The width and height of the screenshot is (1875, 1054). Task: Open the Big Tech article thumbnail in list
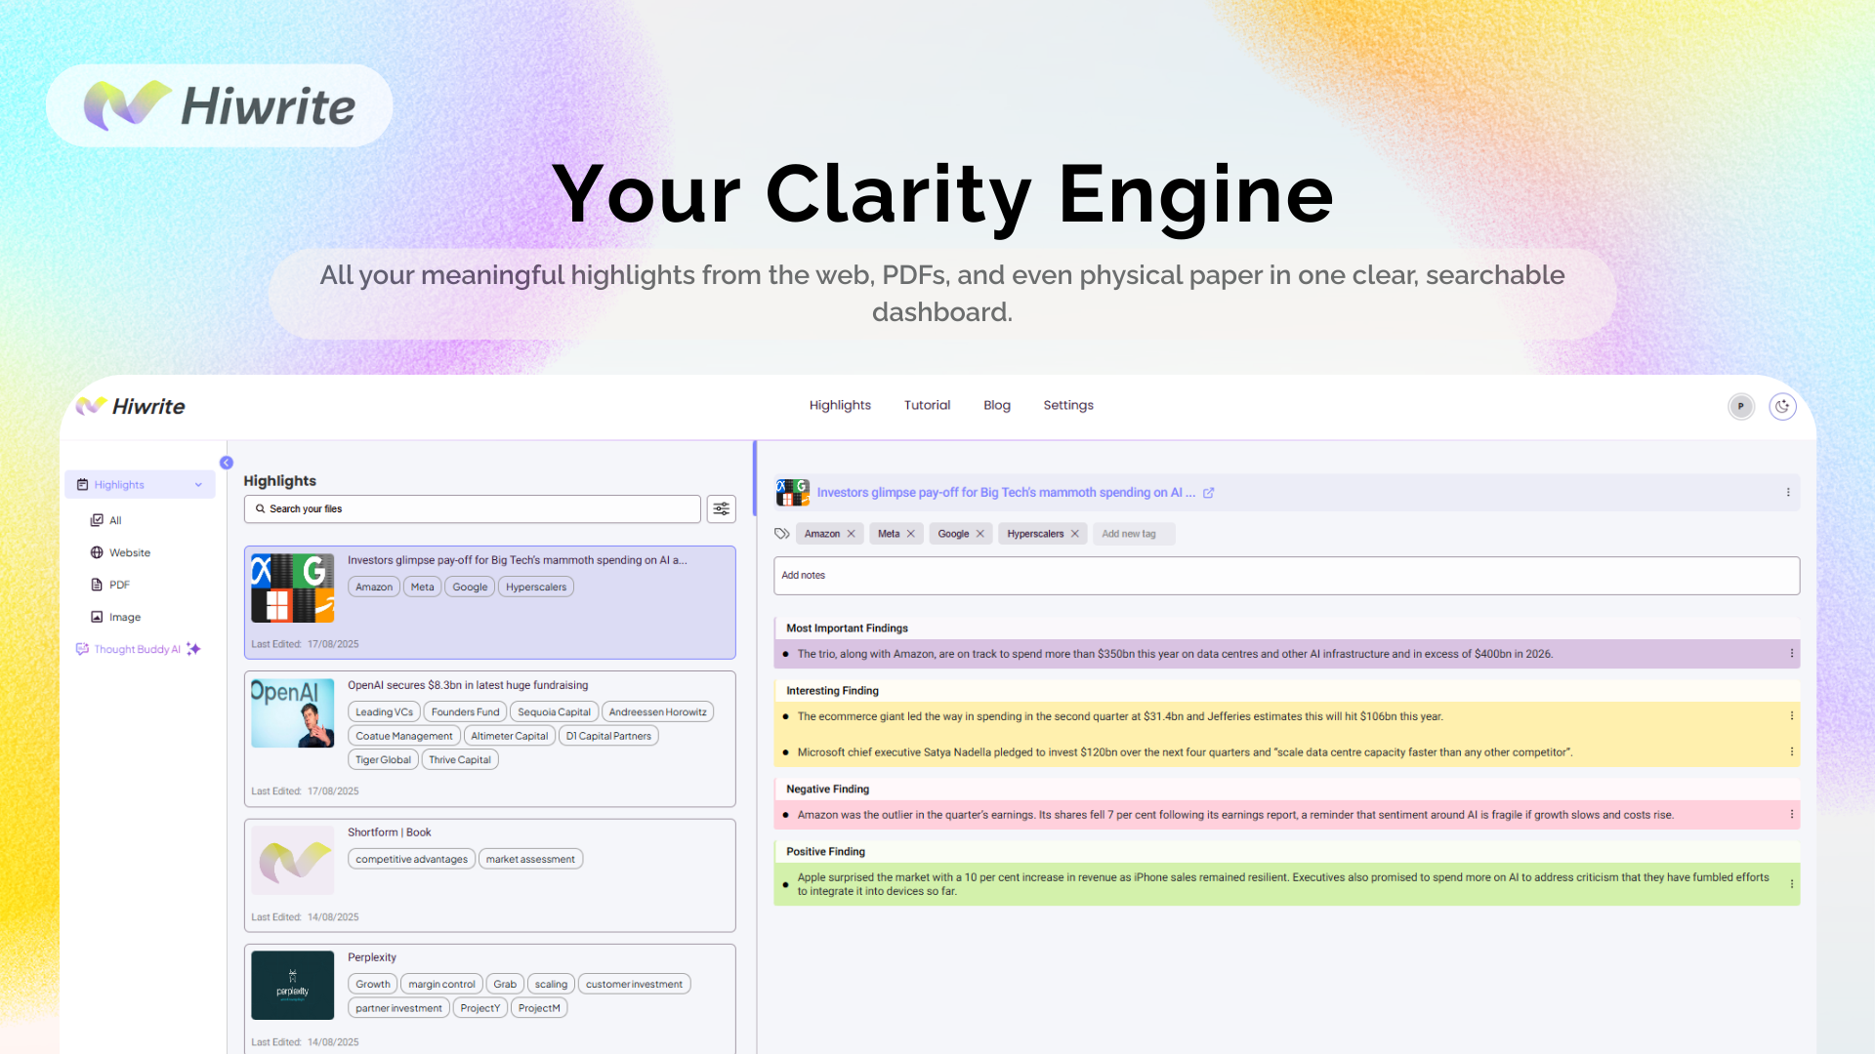[292, 588]
